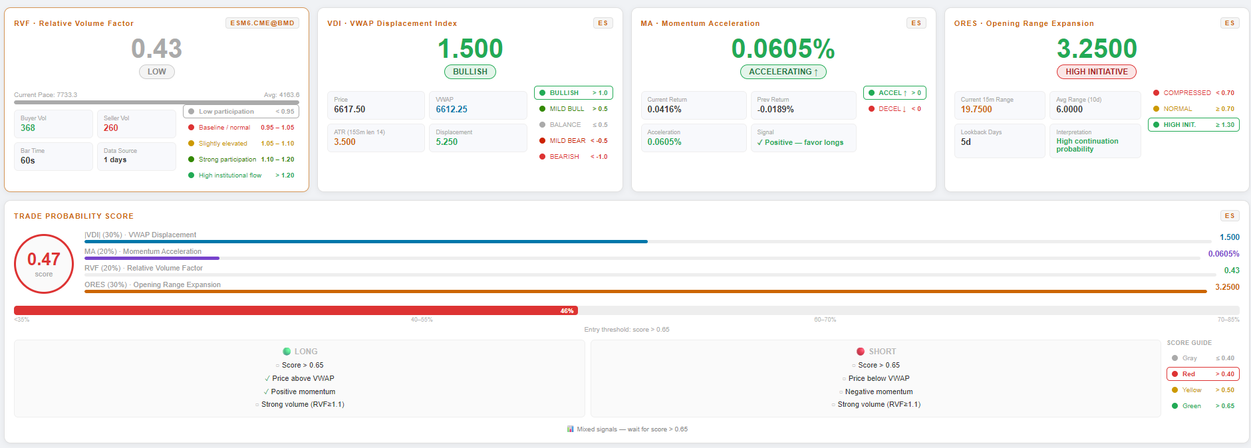Viewport: 1251px width, 448px height.
Task: Click the 0.47 score circle
Action: point(44,264)
